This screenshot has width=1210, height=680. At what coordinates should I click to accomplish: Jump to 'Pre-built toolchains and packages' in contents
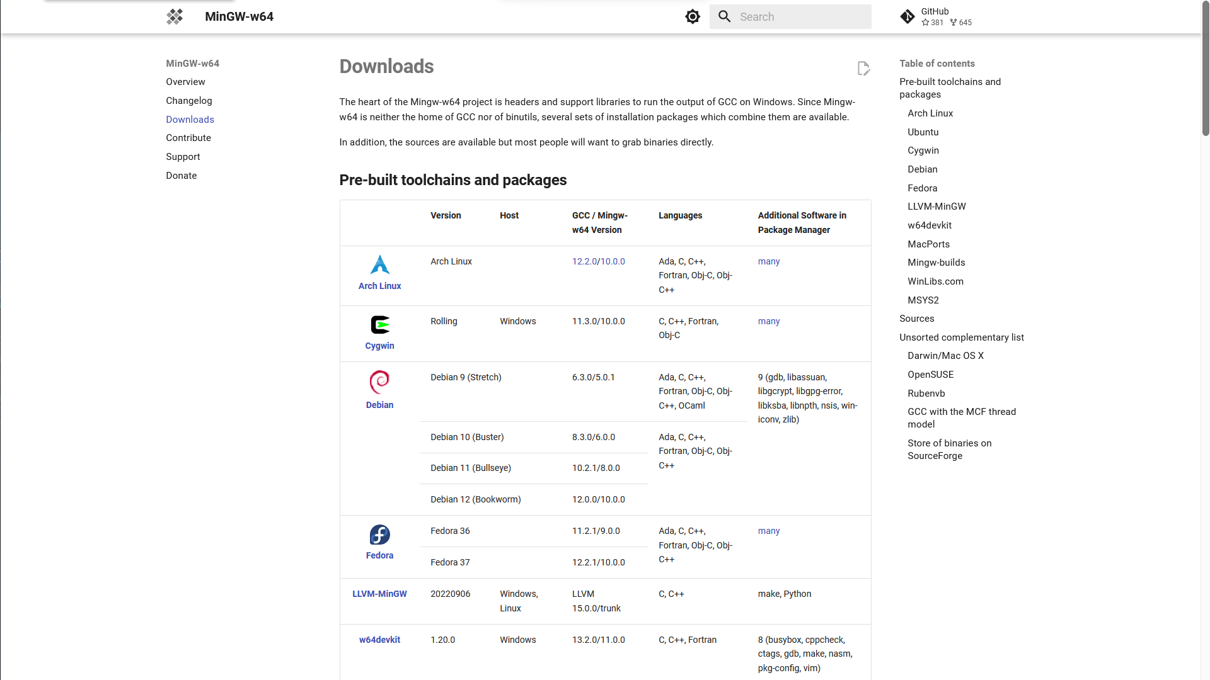(x=950, y=88)
